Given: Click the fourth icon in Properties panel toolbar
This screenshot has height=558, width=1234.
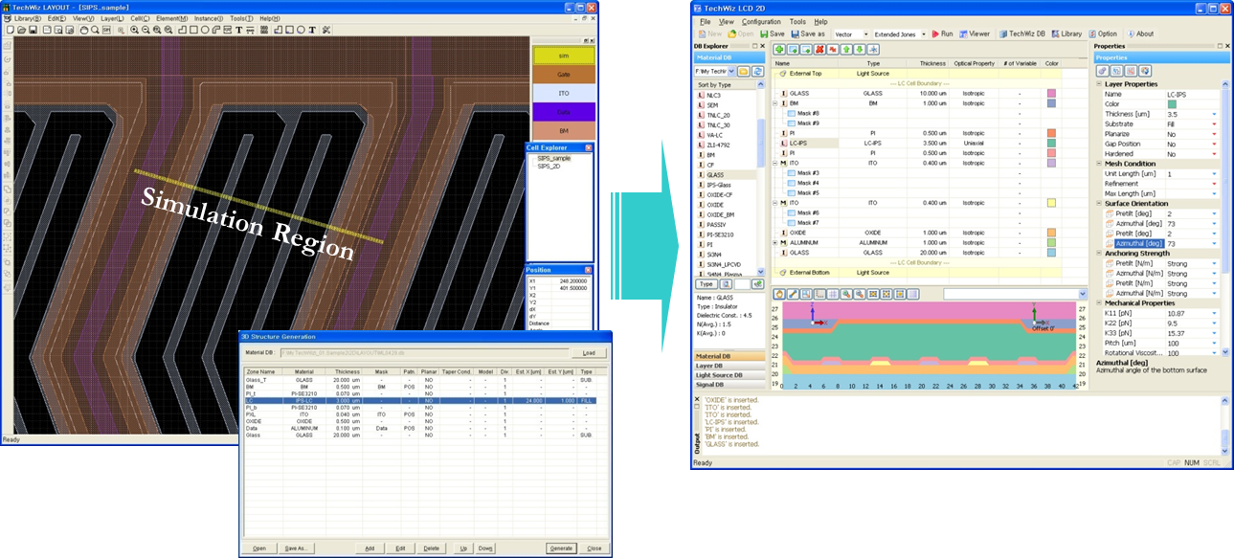Looking at the screenshot, I should [x=1145, y=71].
